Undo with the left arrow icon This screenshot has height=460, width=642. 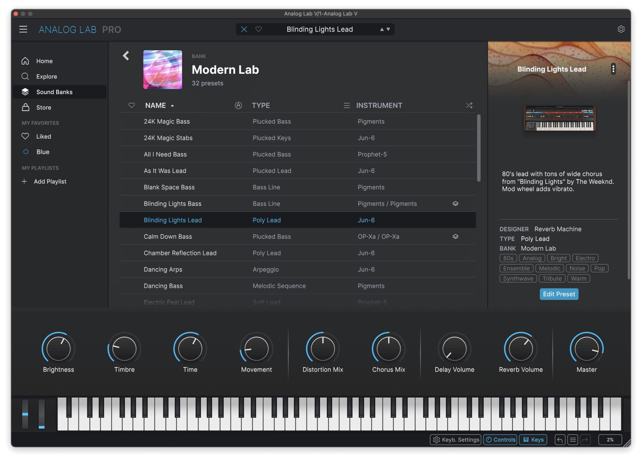[560, 440]
